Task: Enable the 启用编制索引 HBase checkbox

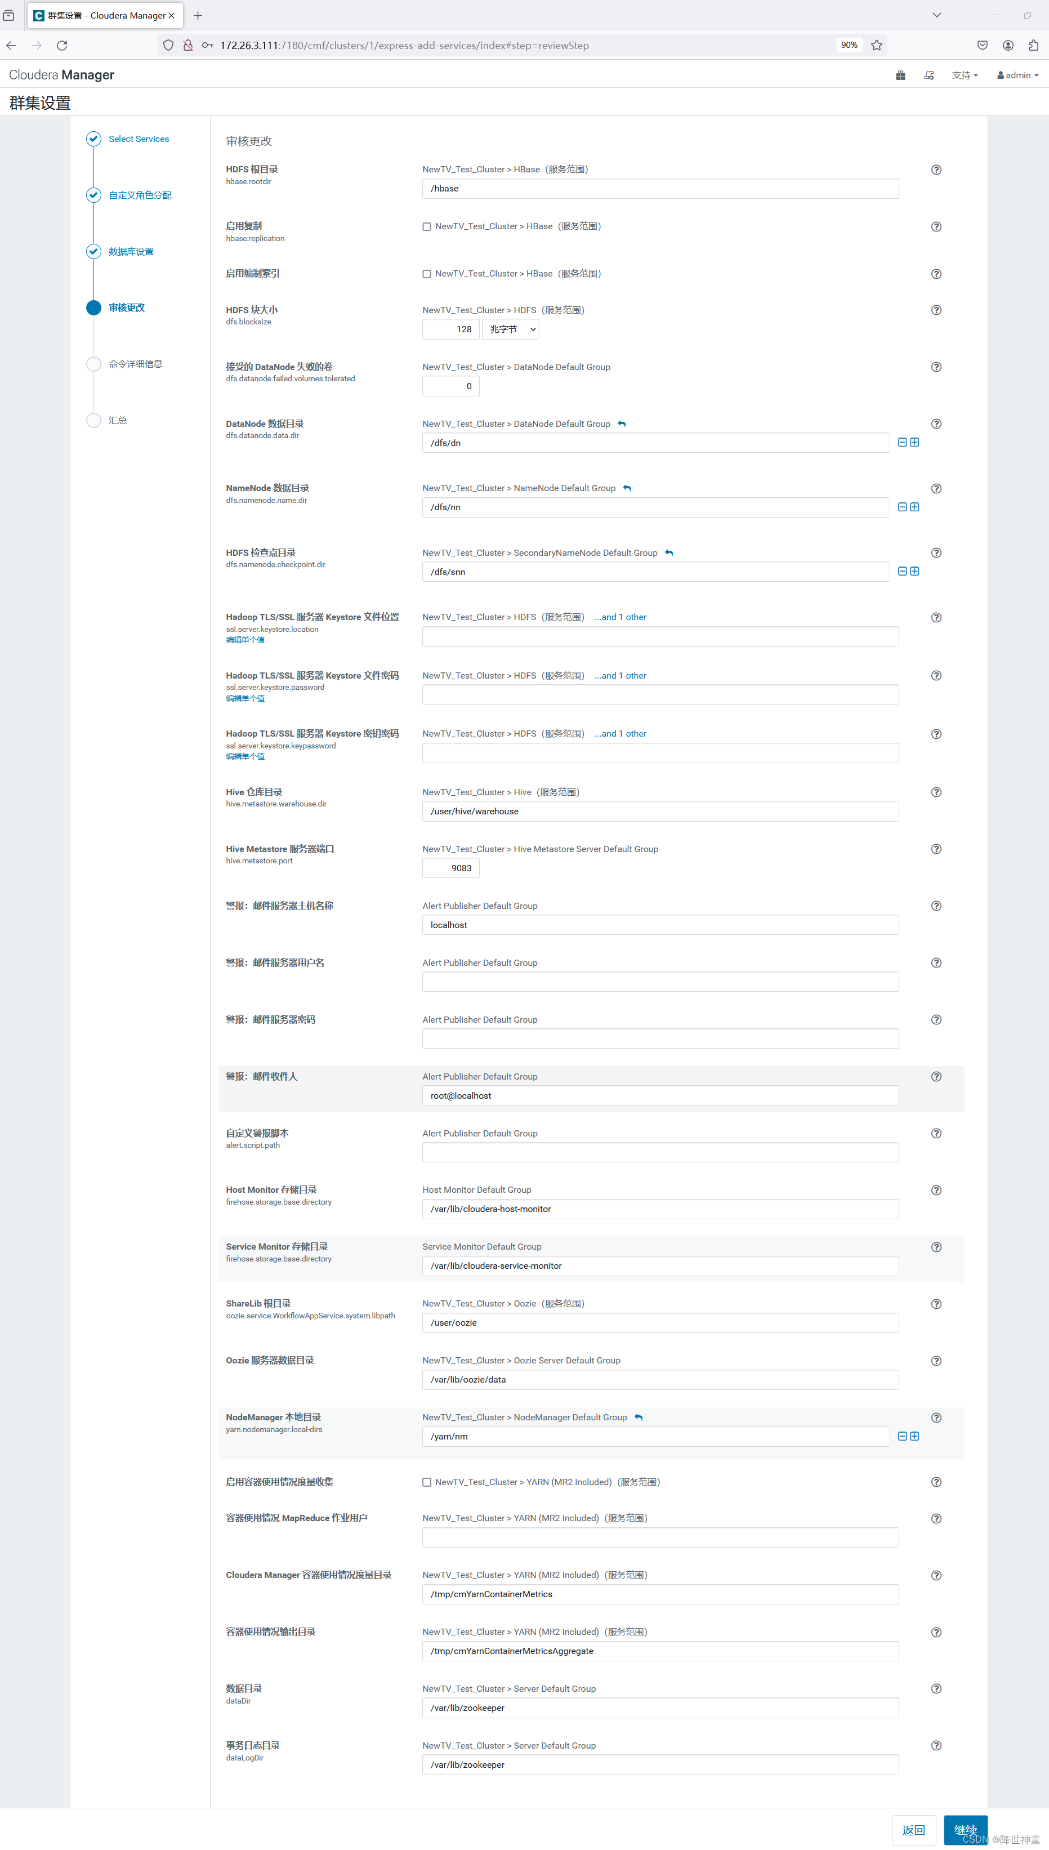Action: [426, 274]
